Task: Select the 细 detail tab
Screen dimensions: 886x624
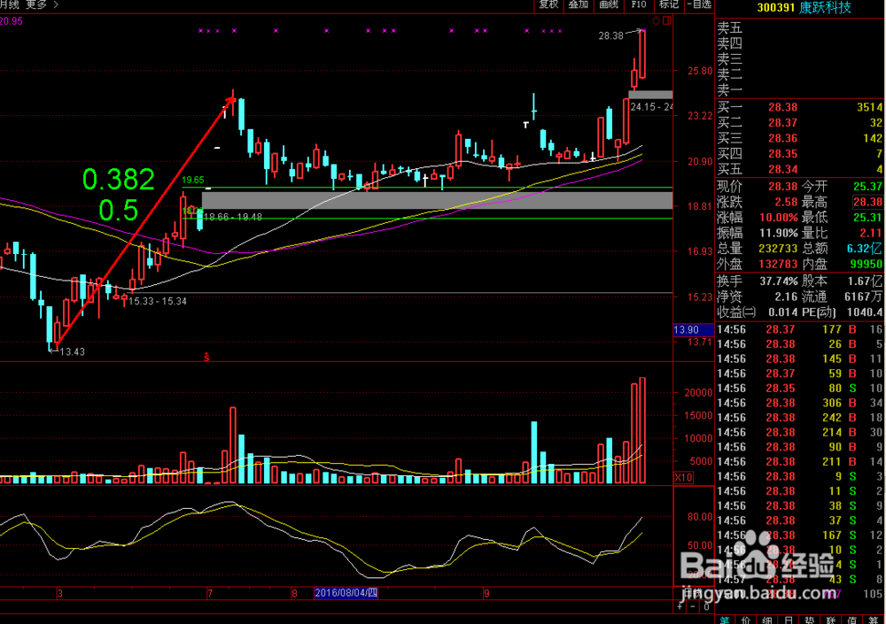Action: [x=767, y=620]
